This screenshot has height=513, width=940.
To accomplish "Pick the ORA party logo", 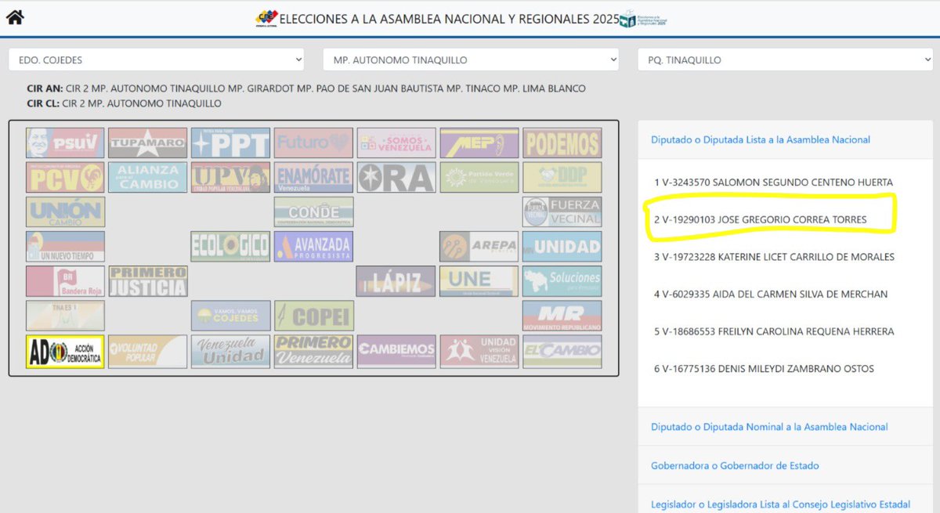I will click(x=396, y=178).
